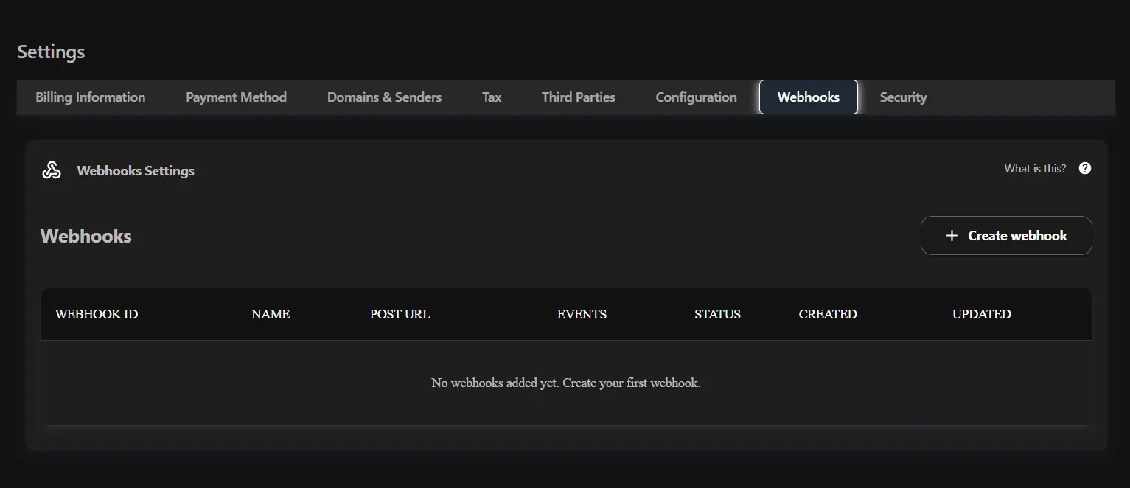Open the What is this link
The width and height of the screenshot is (1130, 488).
tap(1035, 168)
